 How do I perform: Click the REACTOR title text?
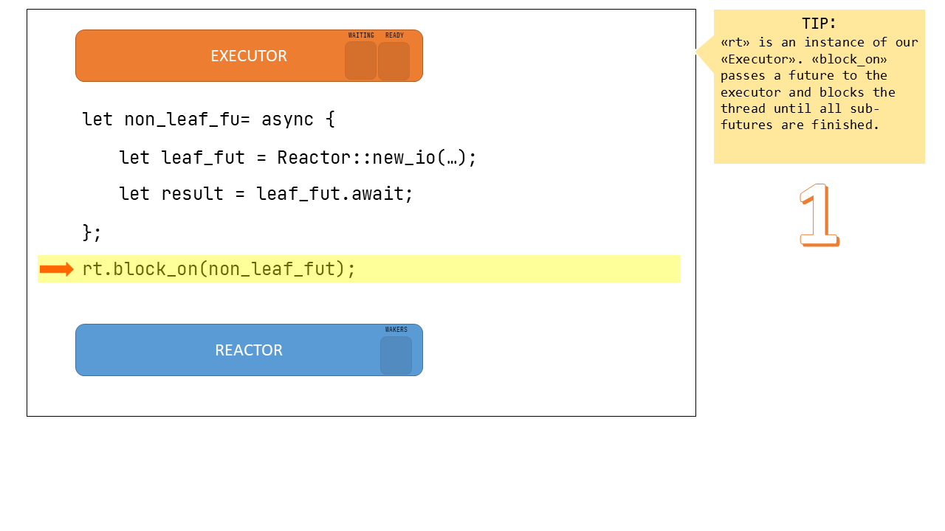point(249,350)
